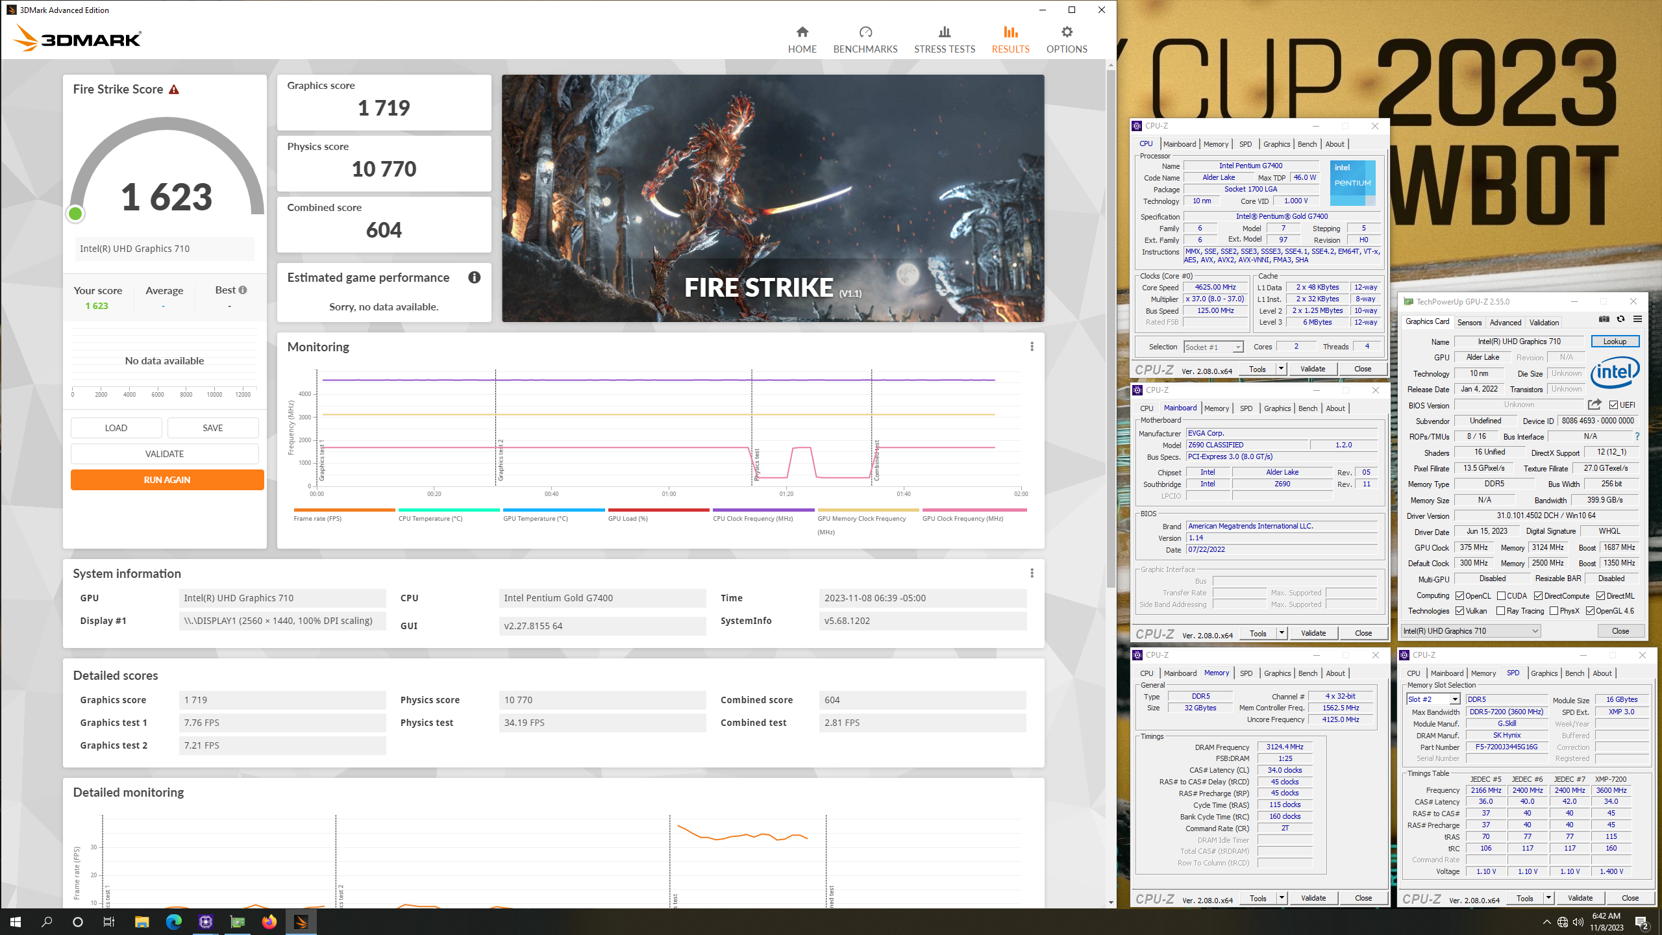Image resolution: width=1662 pixels, height=935 pixels.
Task: Open the three-dot menu of System information
Action: pos(1032,573)
